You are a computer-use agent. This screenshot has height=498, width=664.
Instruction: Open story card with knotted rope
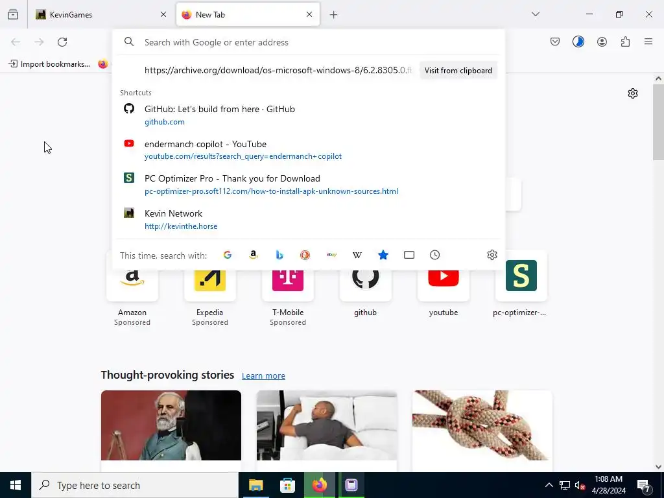[x=482, y=431]
